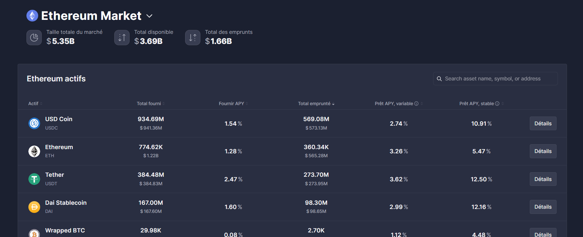Click the pie chart market size icon
Image resolution: width=583 pixels, height=237 pixels.
(x=34, y=37)
